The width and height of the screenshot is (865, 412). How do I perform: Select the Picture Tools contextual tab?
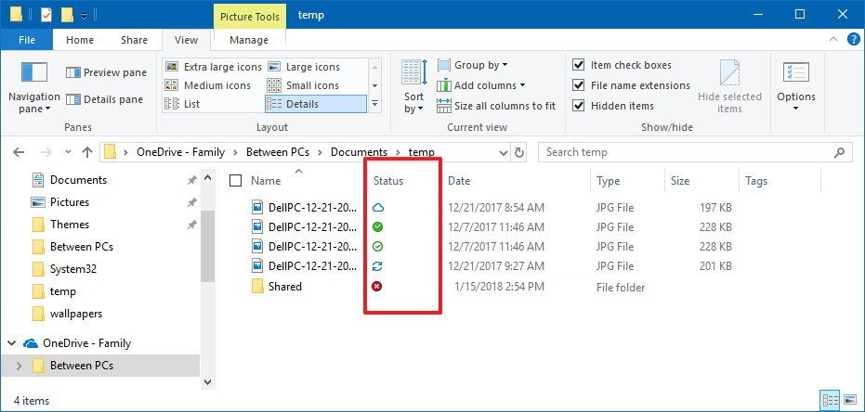point(249,17)
